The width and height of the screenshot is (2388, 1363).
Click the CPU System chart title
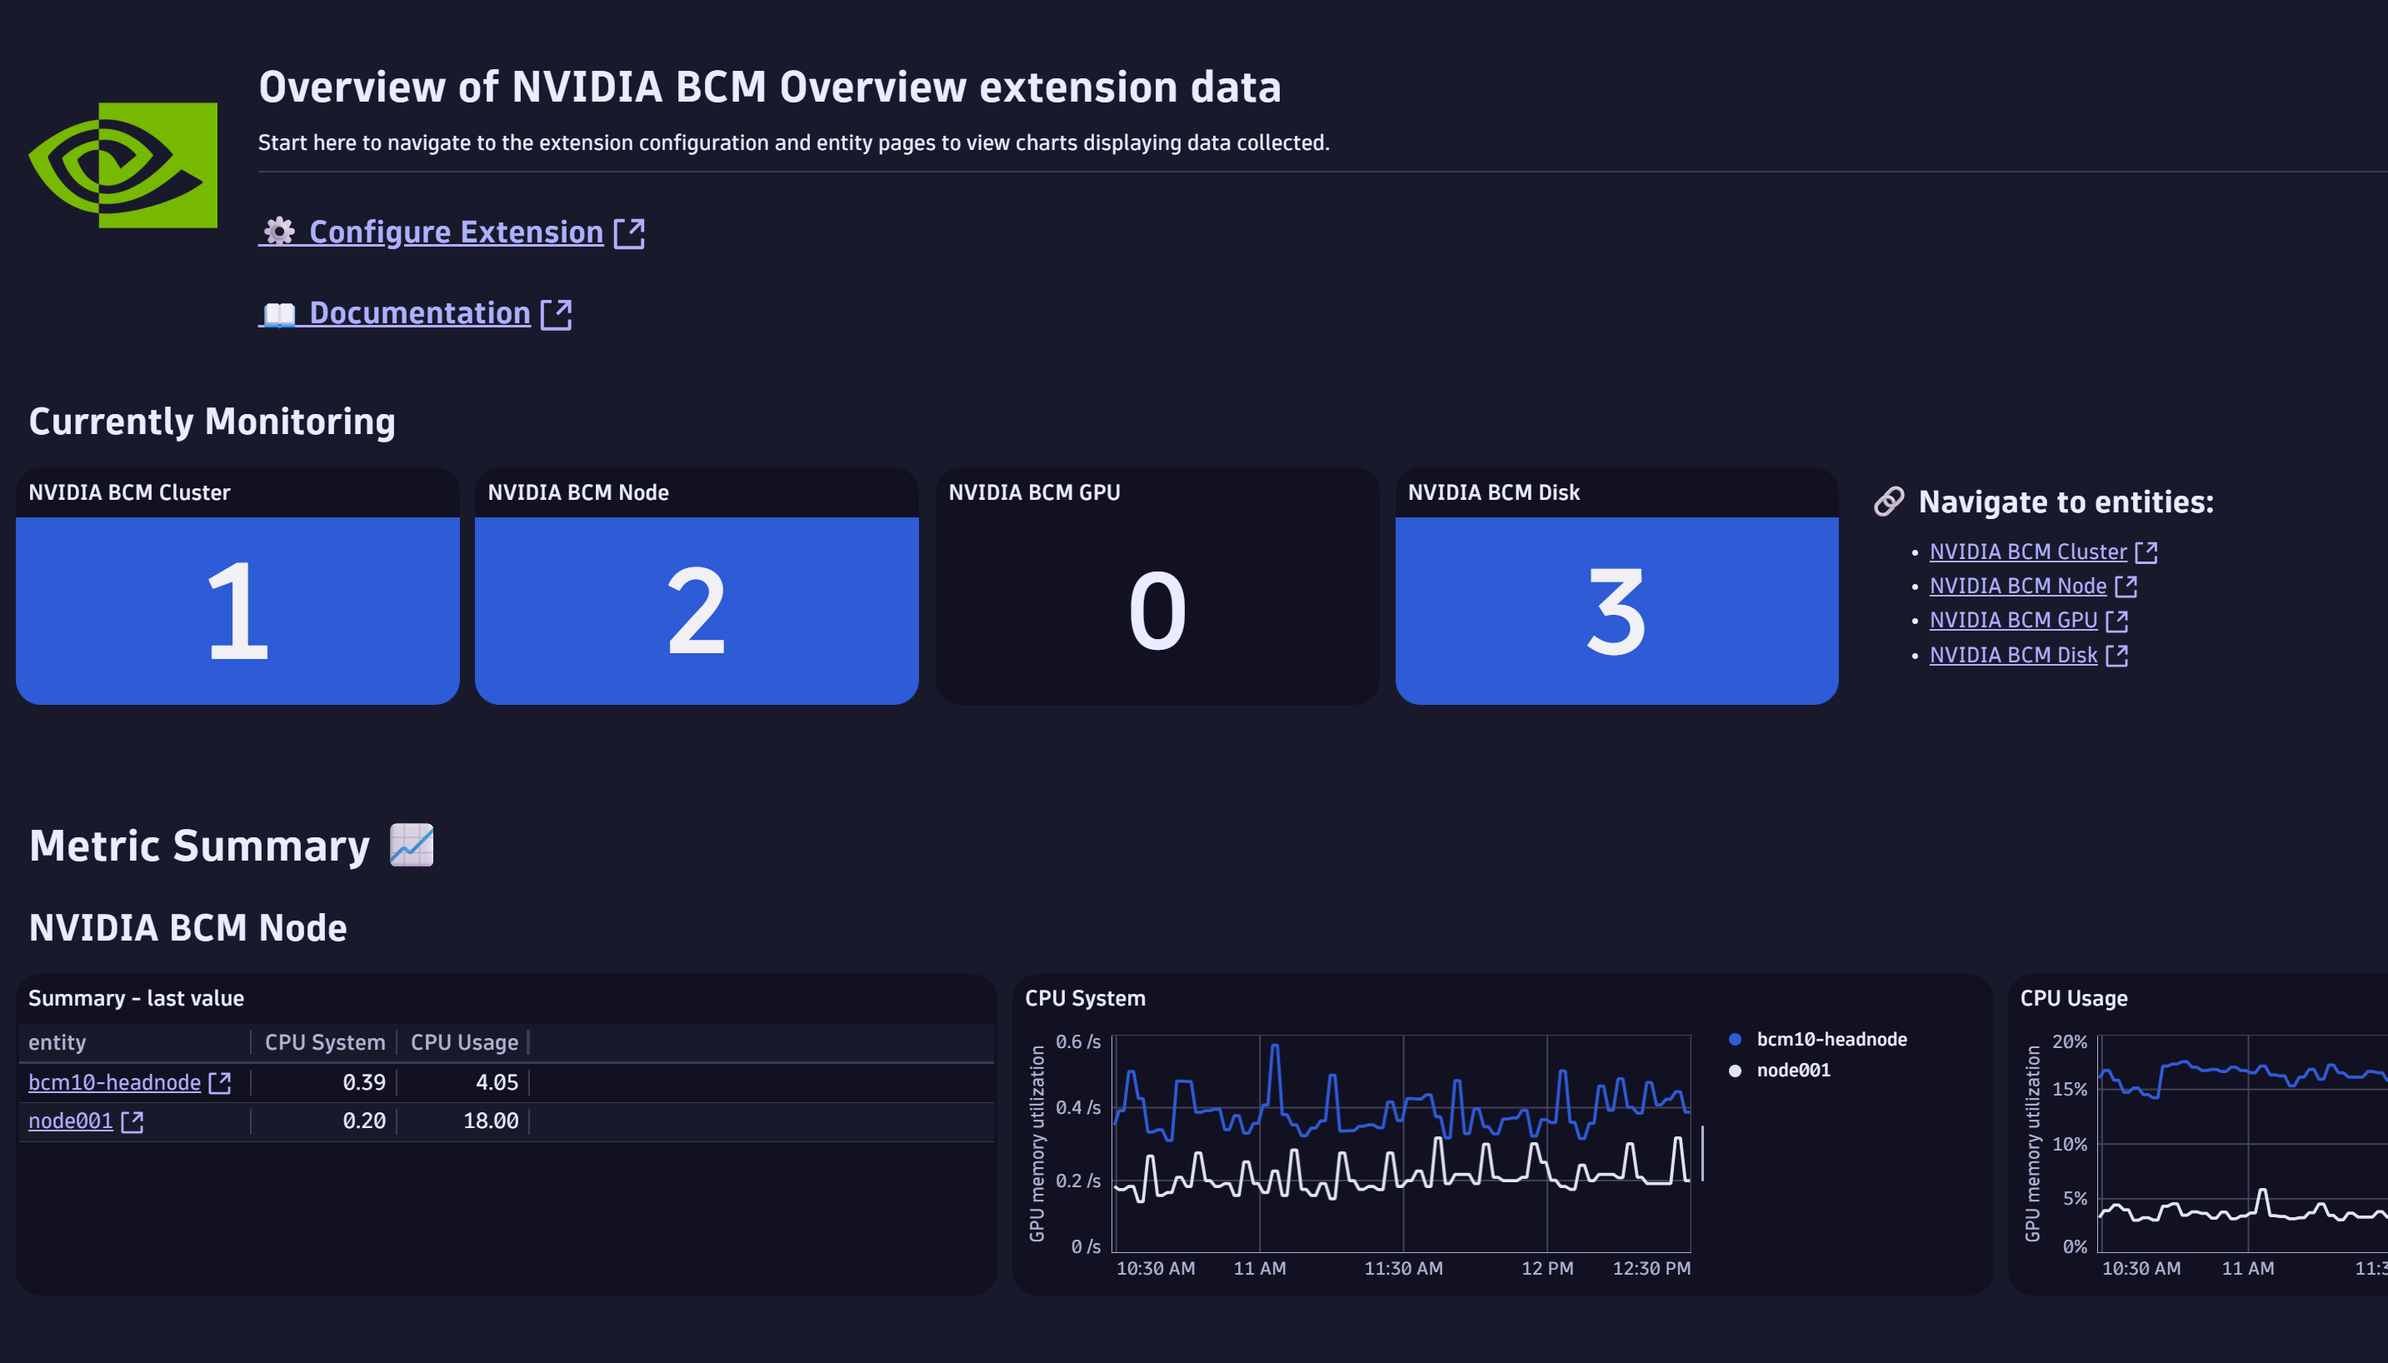click(x=1085, y=998)
